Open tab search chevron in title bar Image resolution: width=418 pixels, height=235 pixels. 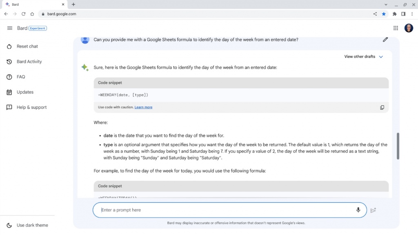[x=386, y=4]
